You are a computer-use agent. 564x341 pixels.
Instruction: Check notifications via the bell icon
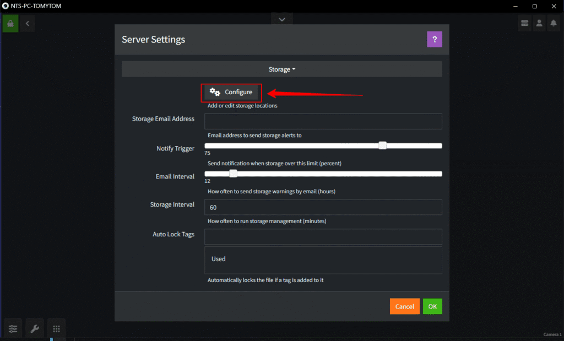click(554, 23)
